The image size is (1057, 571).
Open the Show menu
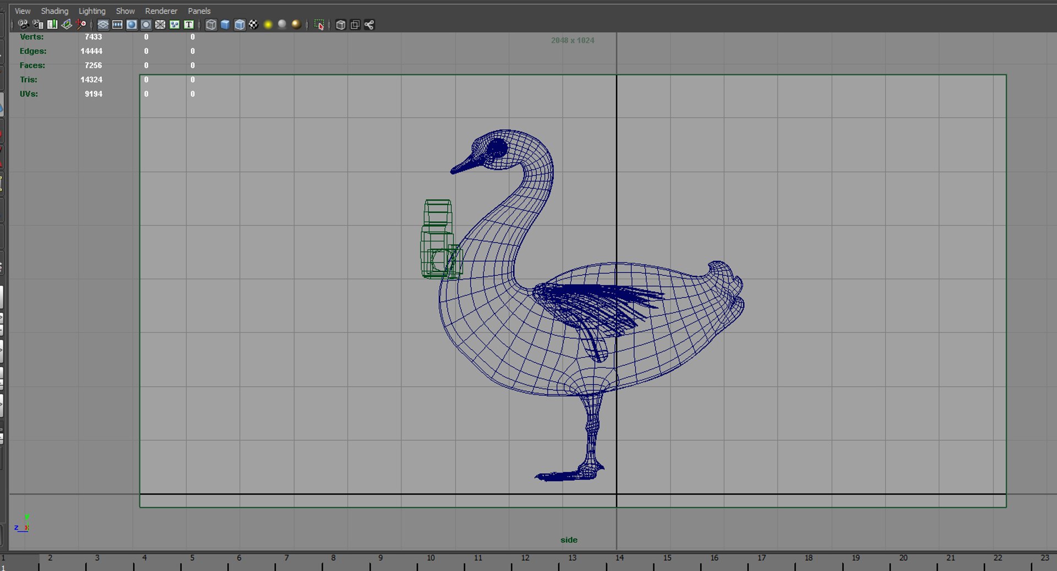(125, 11)
